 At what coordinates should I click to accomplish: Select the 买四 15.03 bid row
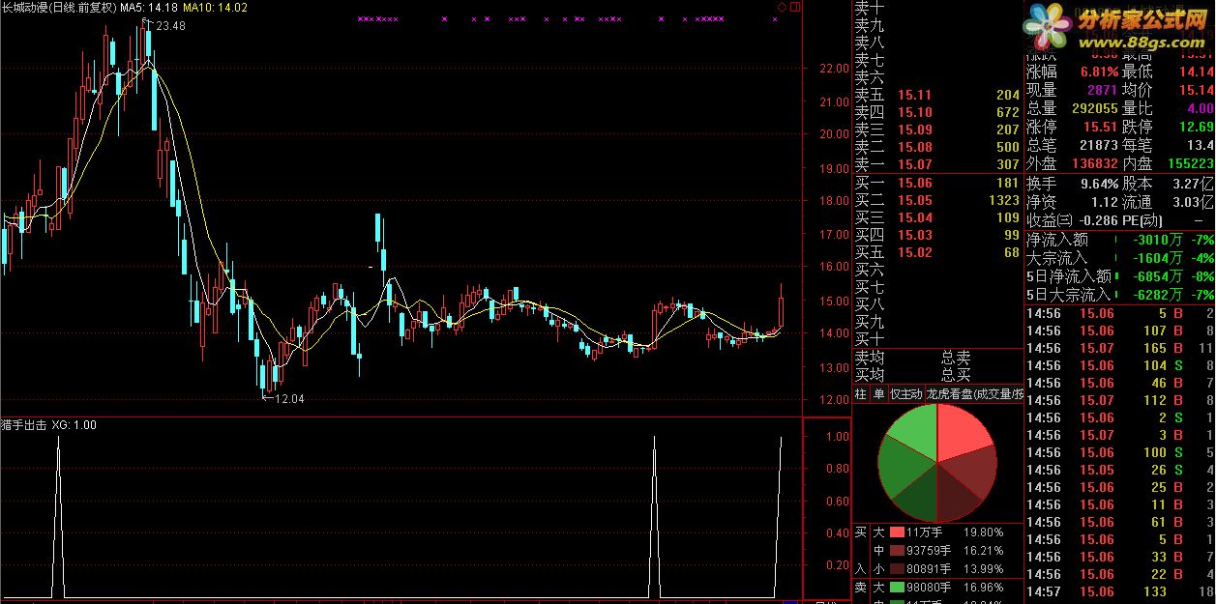[937, 235]
